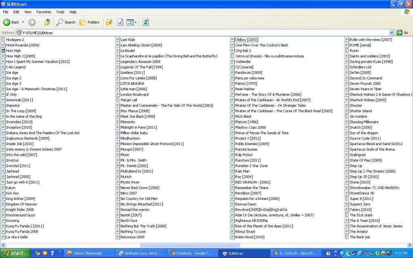Switch to Yahoo! Messenger taskbar button
413x258 pixels.
click(89, 253)
